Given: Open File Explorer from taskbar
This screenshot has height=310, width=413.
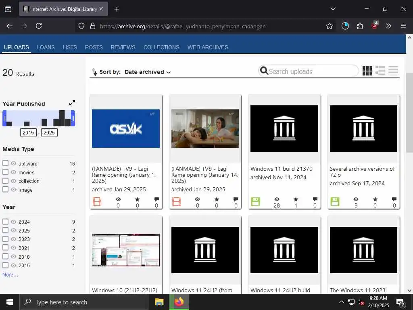Looking at the screenshot, I should pyautogui.click(x=159, y=302).
